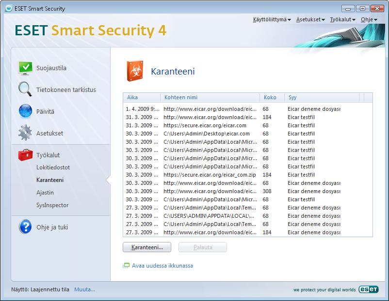Click the magnifying glass icon for Tietokoneen tarkistus
The height and width of the screenshot is (301, 389).
25,89
